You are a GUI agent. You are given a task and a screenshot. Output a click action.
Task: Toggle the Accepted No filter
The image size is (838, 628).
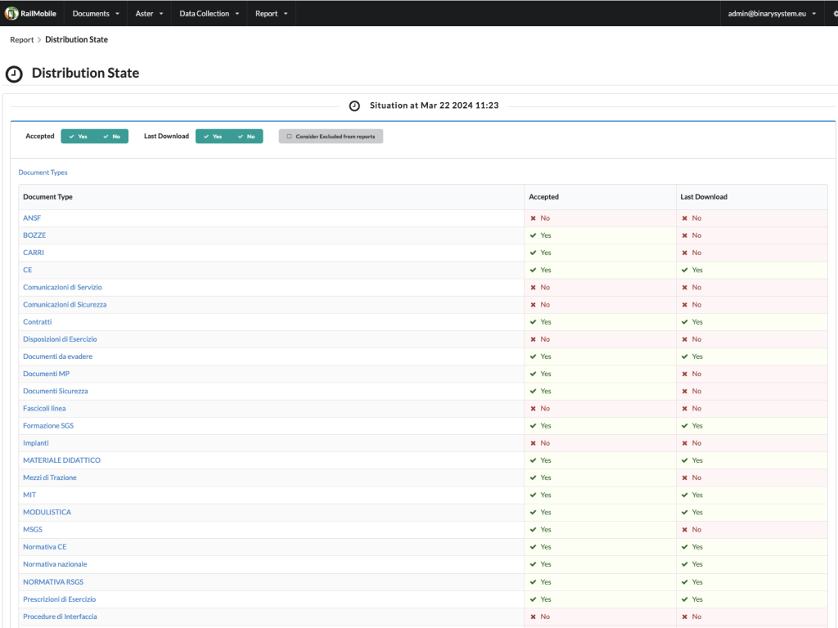[x=111, y=137]
